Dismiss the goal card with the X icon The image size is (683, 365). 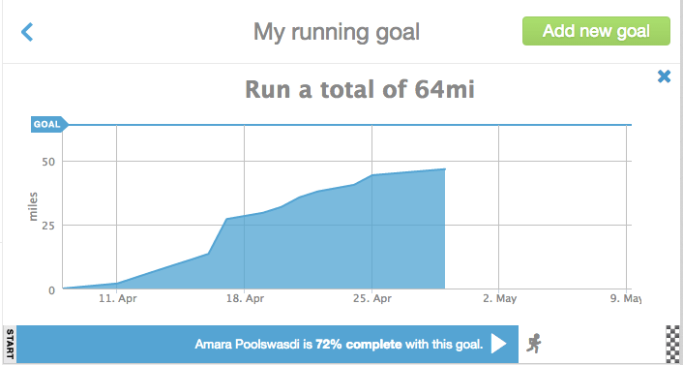664,76
